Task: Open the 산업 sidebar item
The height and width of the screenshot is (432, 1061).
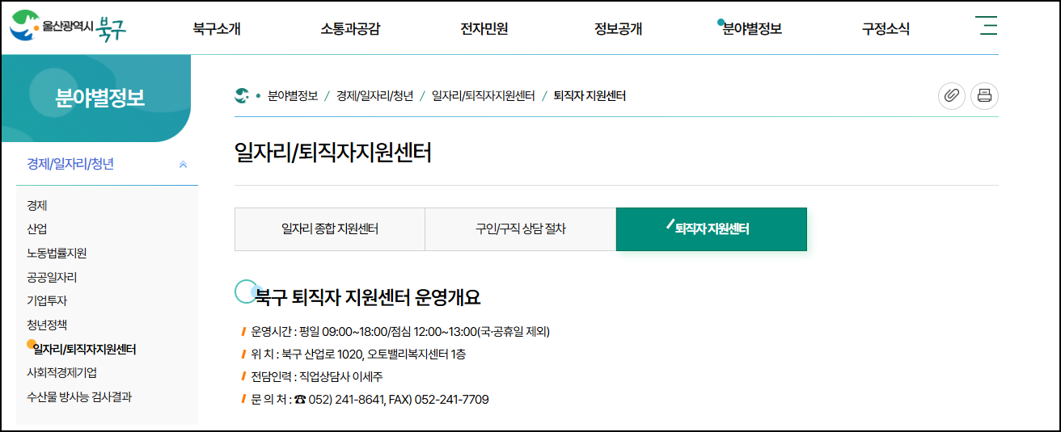Action: pyautogui.click(x=37, y=229)
